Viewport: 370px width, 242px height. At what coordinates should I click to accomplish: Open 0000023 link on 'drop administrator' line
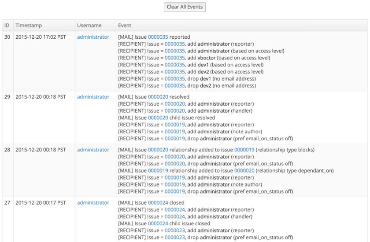174,238
